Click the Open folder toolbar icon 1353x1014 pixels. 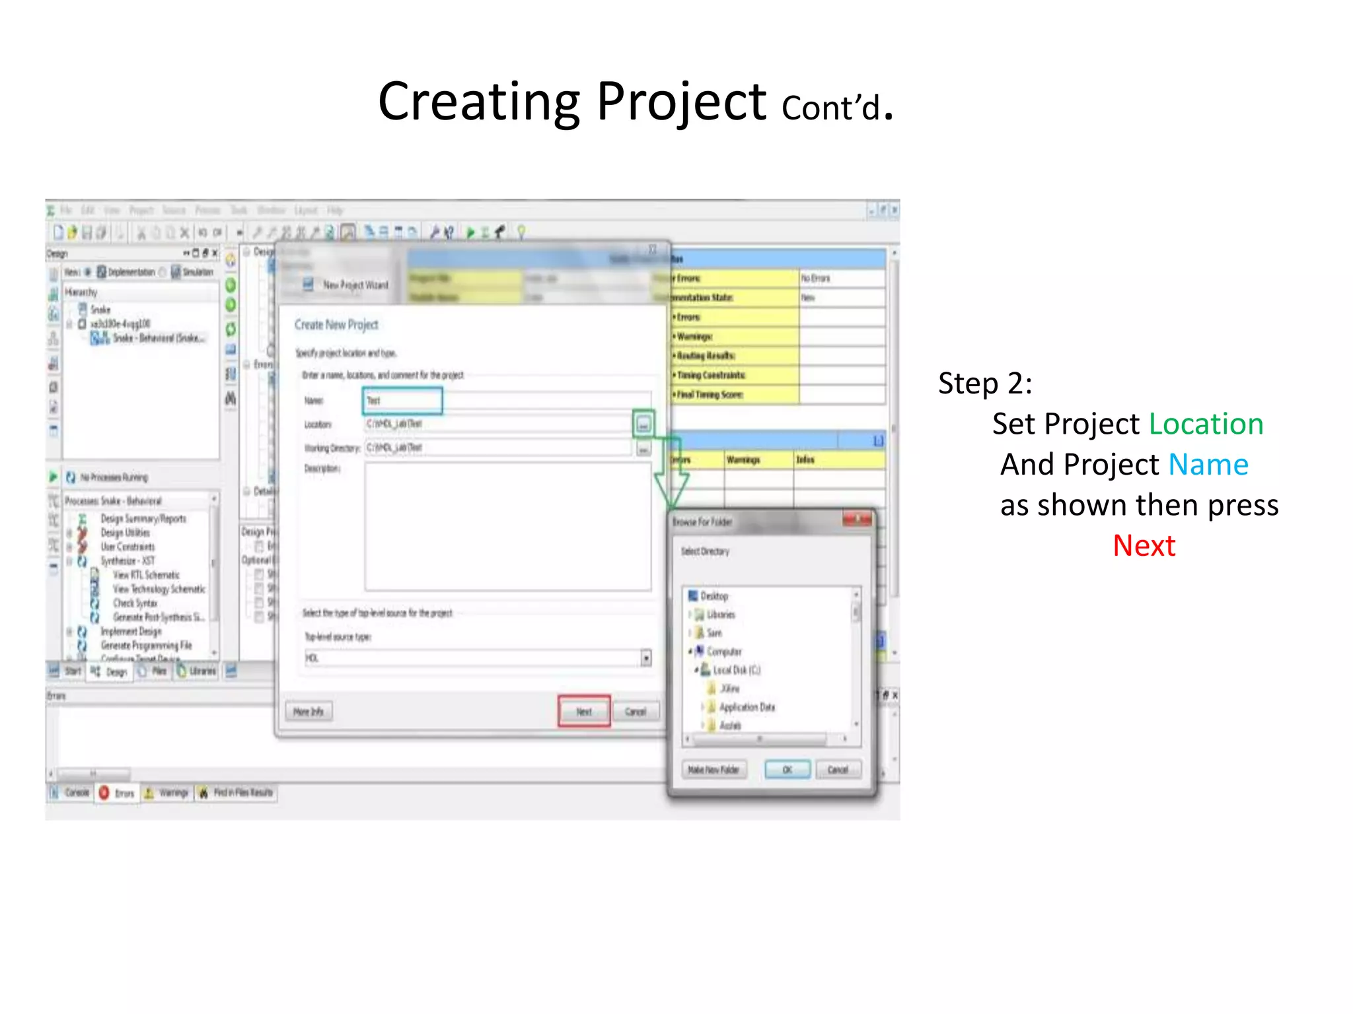(72, 232)
